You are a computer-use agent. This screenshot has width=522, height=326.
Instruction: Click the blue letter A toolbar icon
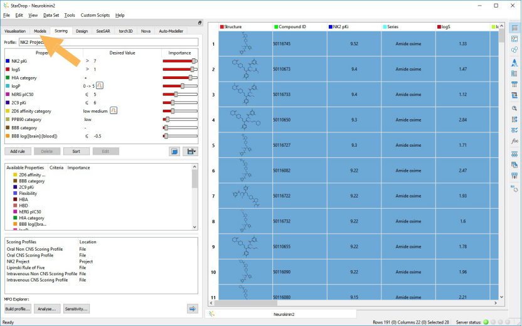(x=514, y=62)
